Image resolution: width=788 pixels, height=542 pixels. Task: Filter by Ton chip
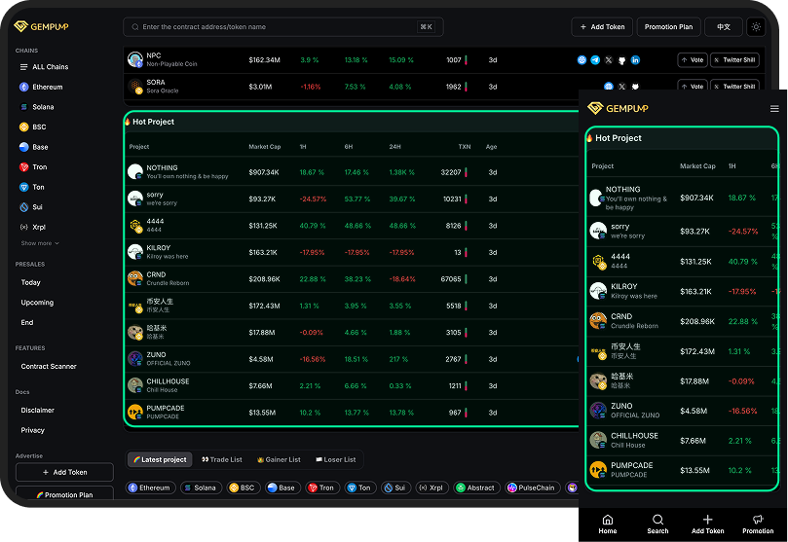359,488
